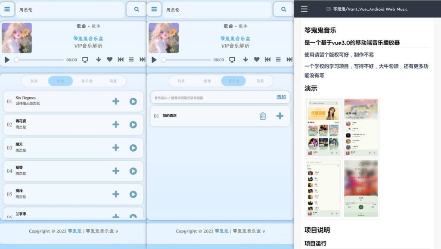Toggle the heart favorite icon for current song
The height and width of the screenshot is (249, 441).
110,59
